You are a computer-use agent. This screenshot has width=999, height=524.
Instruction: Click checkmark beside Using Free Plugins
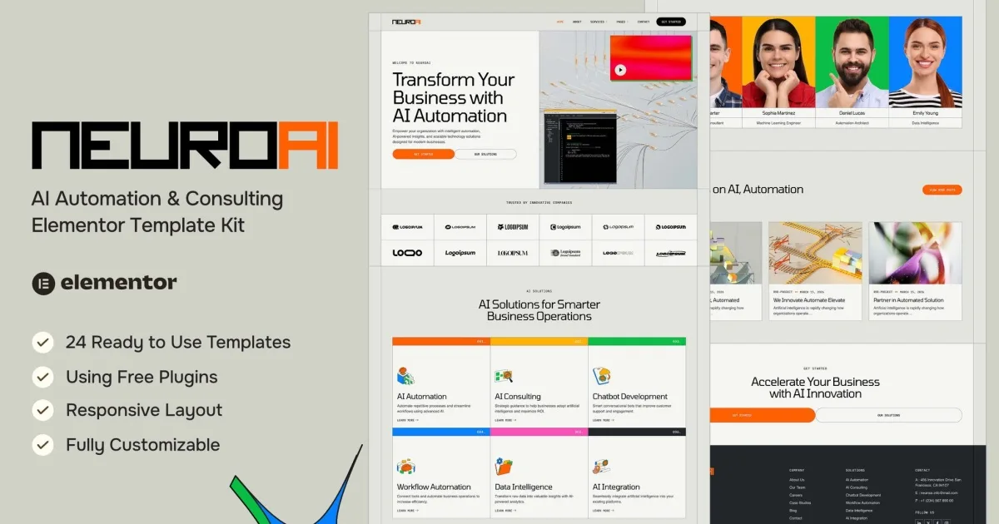click(x=42, y=377)
